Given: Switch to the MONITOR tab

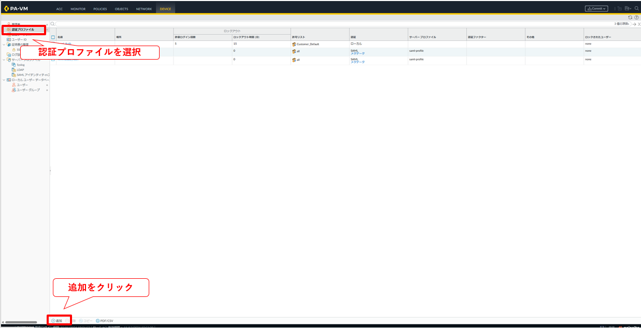Looking at the screenshot, I should coord(78,9).
